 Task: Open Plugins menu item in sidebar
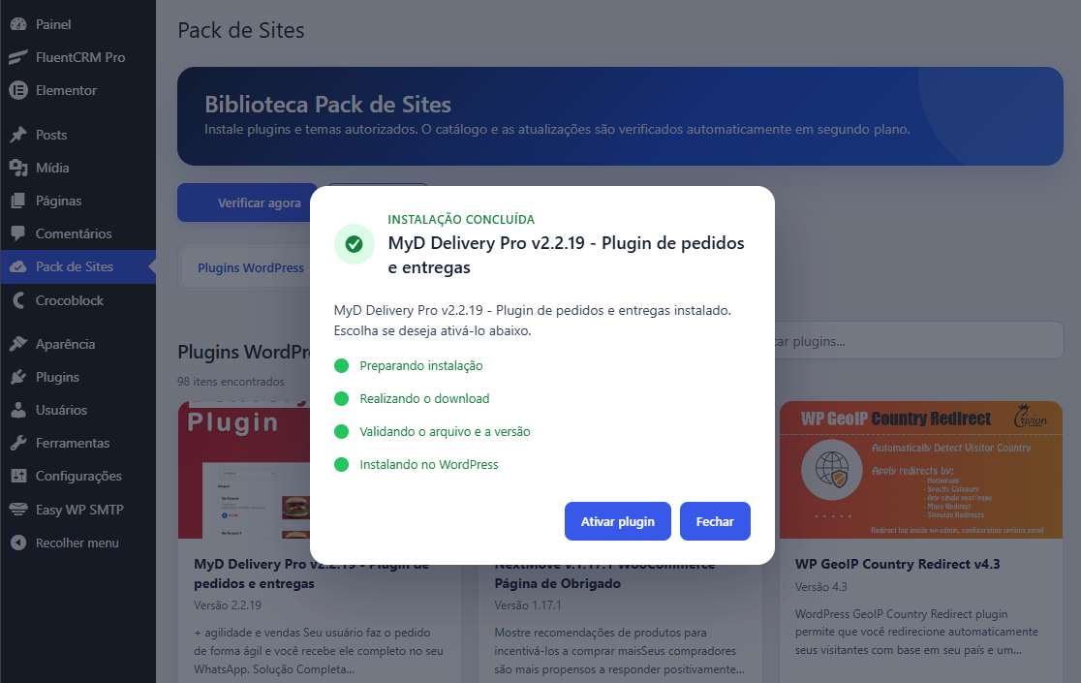coord(77,377)
